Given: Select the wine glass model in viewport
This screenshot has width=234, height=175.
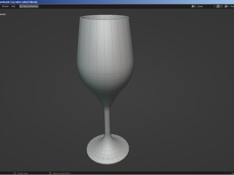Looking at the screenshot, I should tap(105, 65).
